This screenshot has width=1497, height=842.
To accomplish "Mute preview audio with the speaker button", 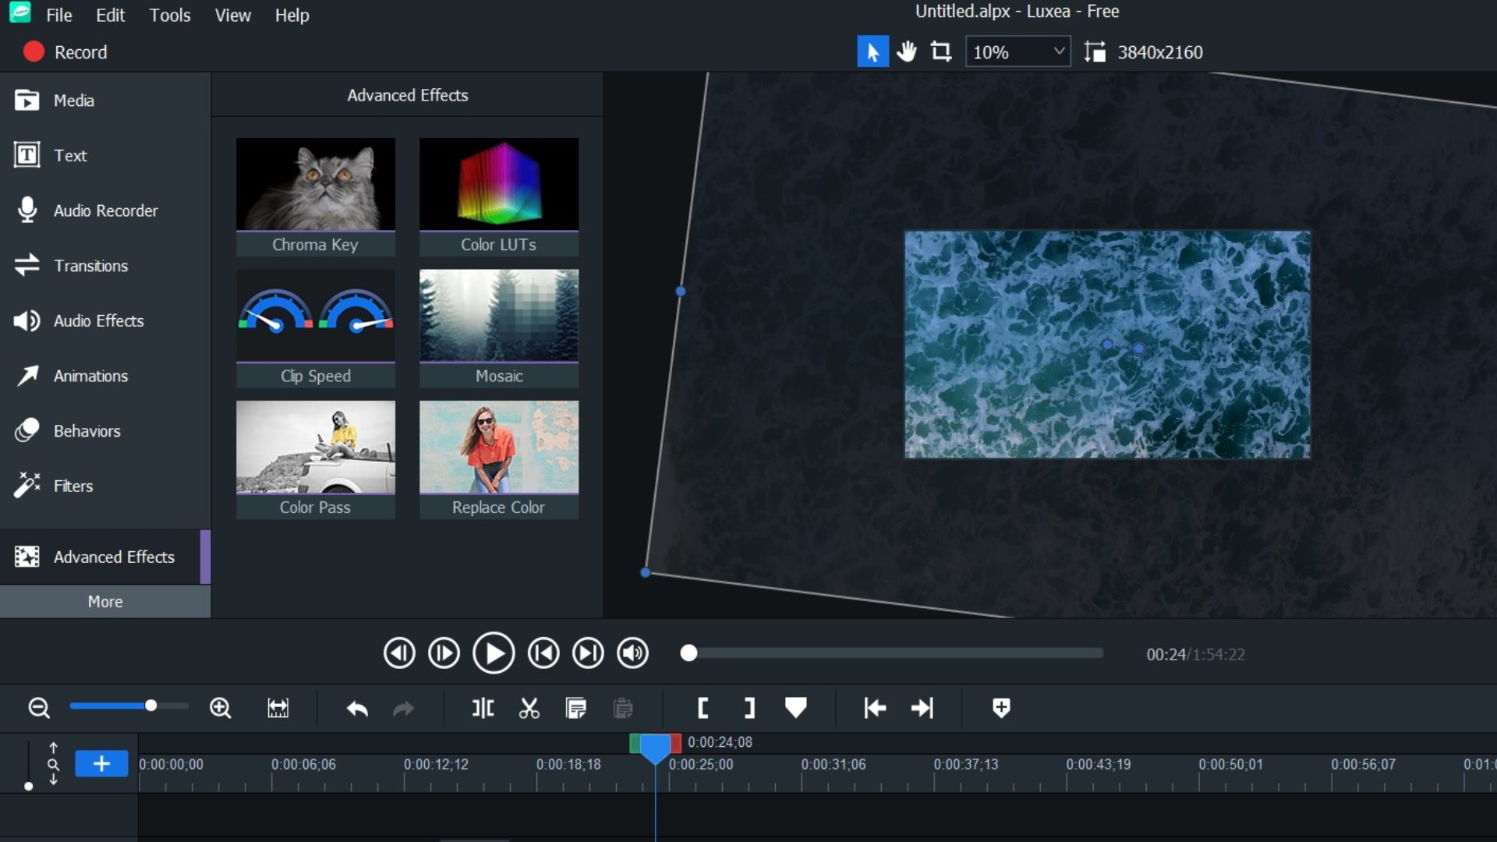I will [632, 653].
